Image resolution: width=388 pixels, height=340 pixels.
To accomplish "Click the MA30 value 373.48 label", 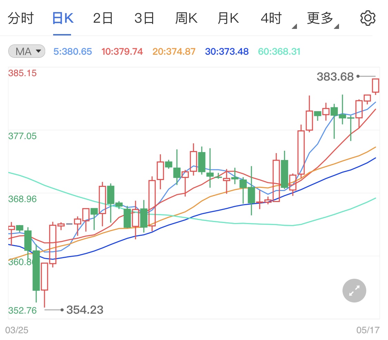I will click(227, 51).
